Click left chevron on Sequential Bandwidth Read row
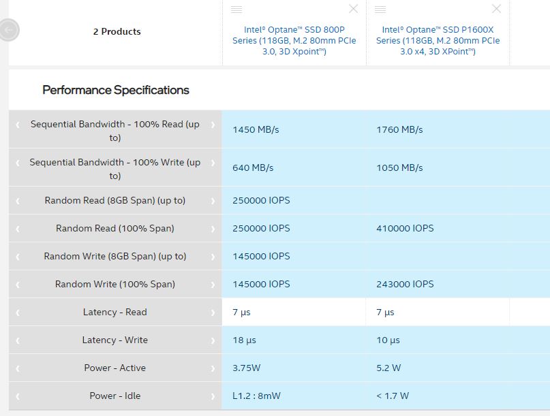 click(18, 125)
